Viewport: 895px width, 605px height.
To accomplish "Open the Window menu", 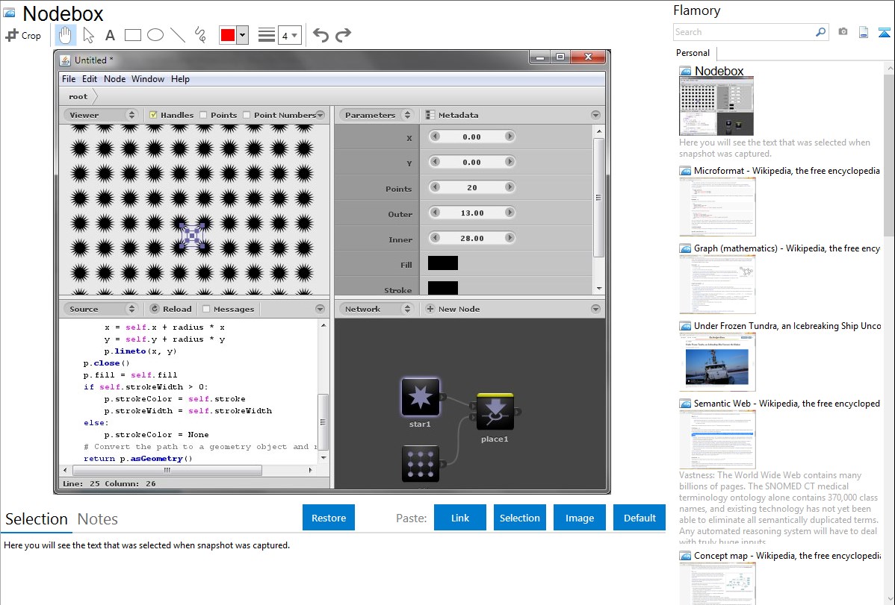I will click(x=148, y=78).
